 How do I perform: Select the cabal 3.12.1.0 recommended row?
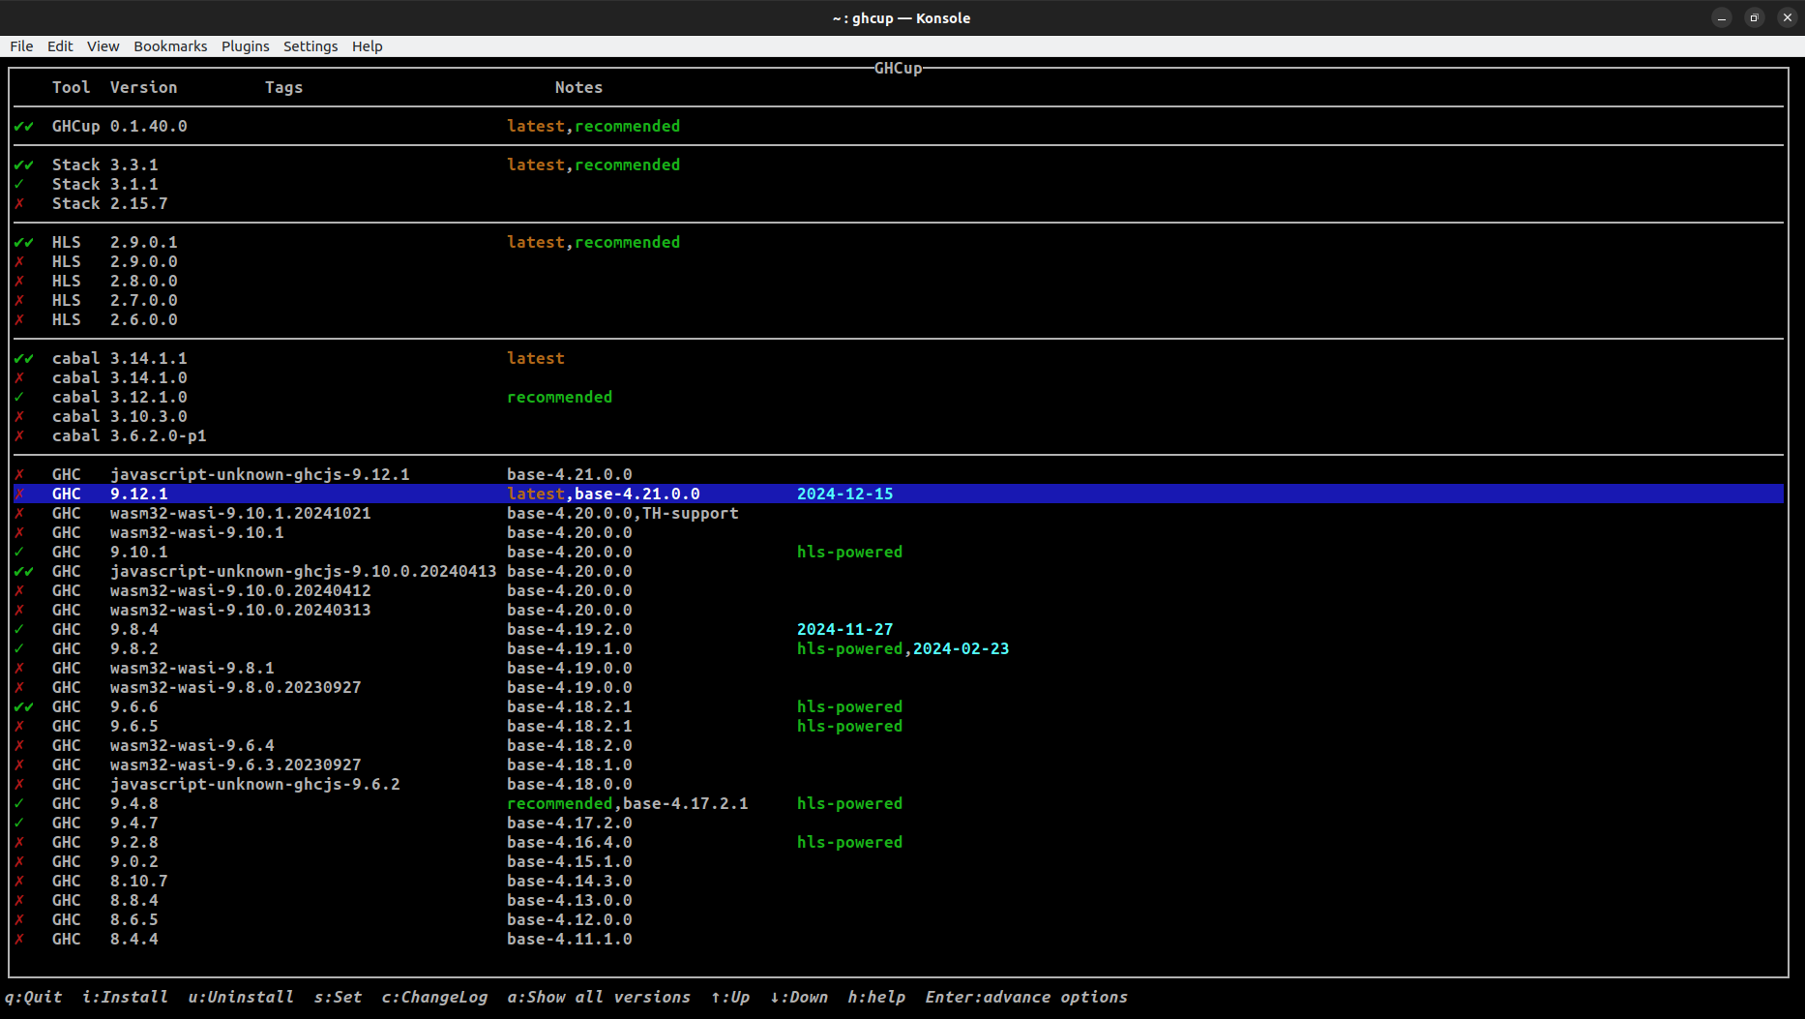coord(148,398)
